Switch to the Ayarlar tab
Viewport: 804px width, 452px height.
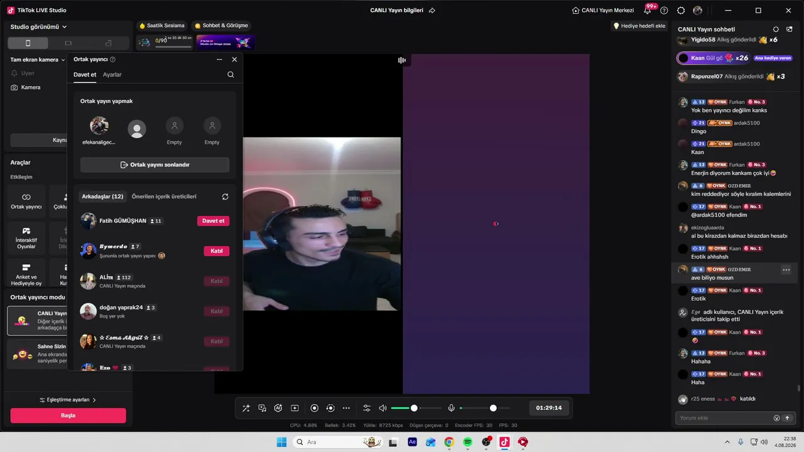(112, 75)
